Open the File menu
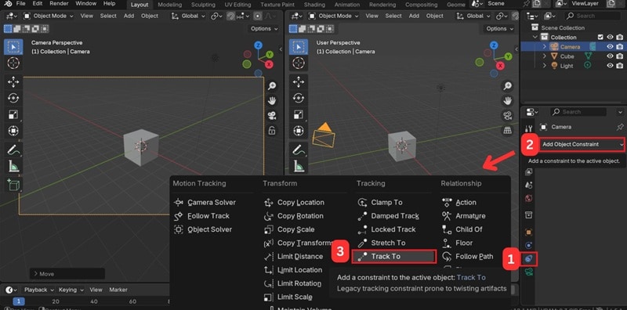 [x=21, y=4]
